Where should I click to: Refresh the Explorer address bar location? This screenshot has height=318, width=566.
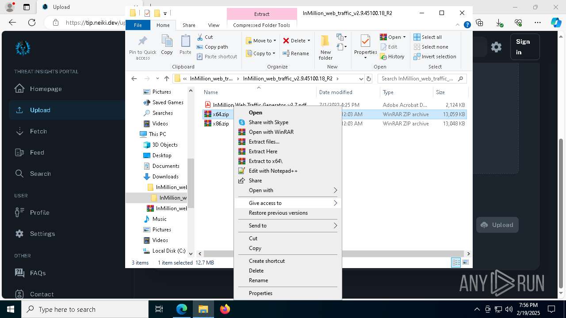pyautogui.click(x=369, y=79)
